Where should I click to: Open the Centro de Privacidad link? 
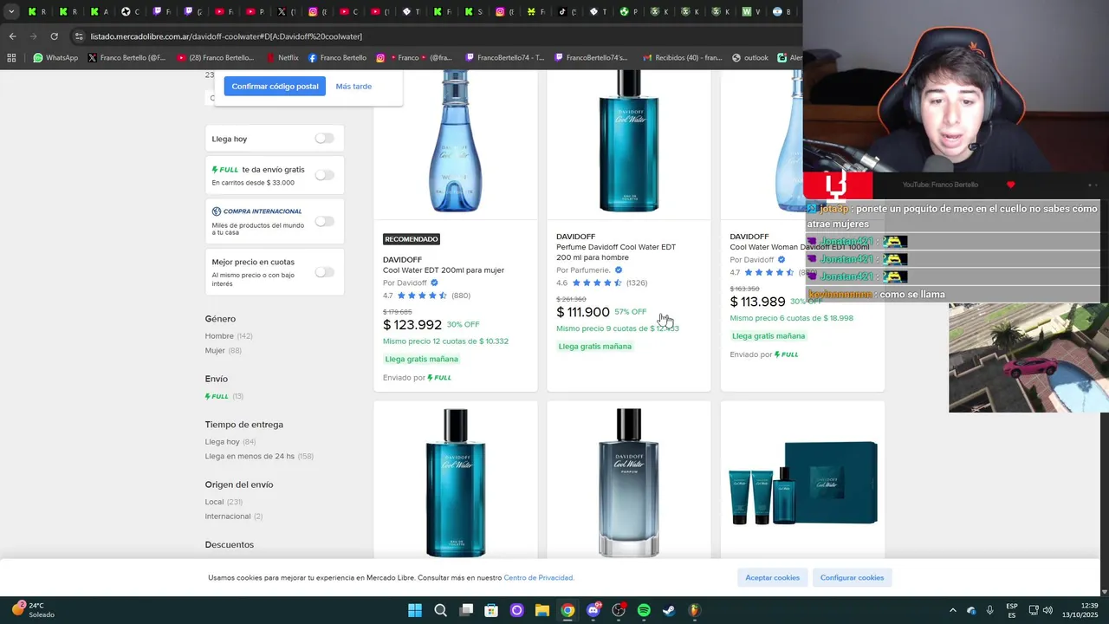coord(538,577)
